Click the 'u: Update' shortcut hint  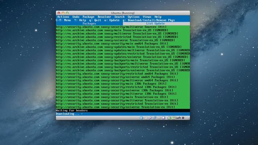coord(112,20)
